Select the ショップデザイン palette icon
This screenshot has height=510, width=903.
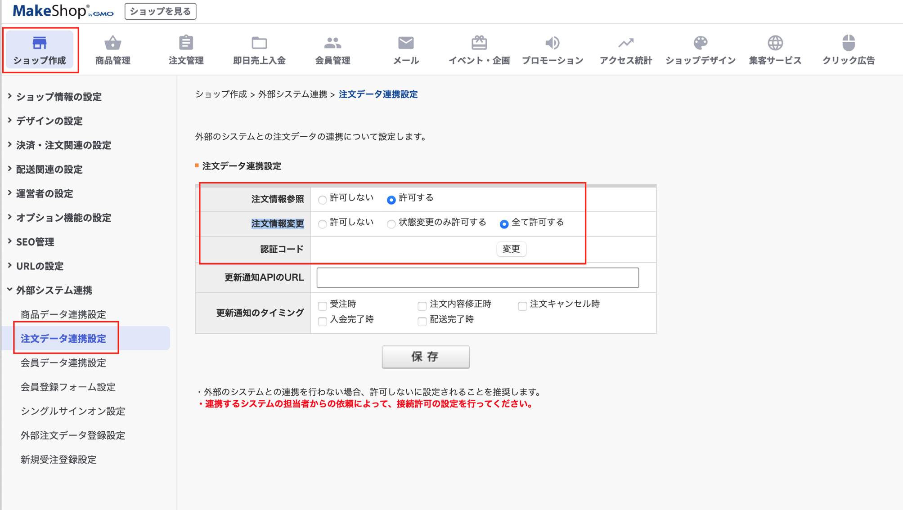point(700,43)
